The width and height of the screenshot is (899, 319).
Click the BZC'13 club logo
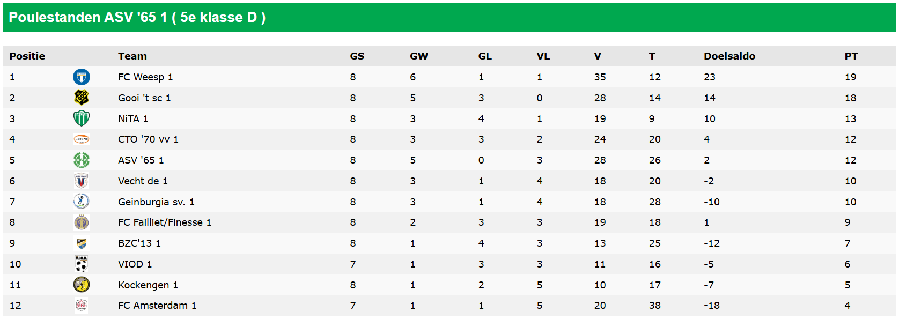(82, 243)
